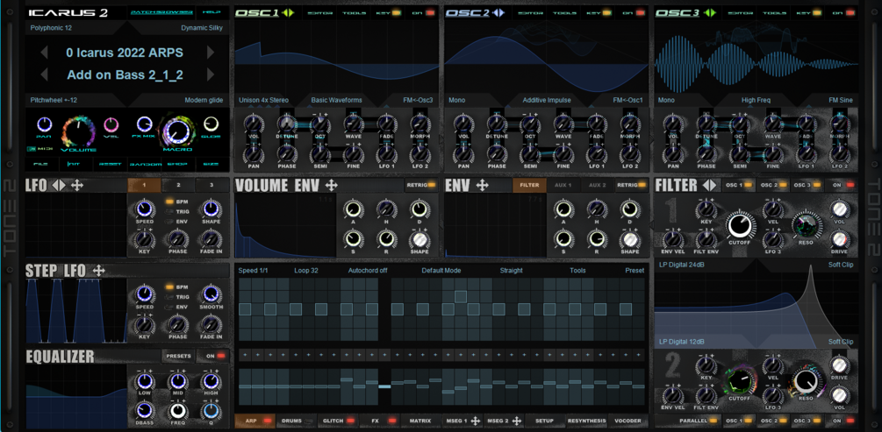
Task: Open the Polyphonic 12 voice mode dropdown
Action: point(51,27)
